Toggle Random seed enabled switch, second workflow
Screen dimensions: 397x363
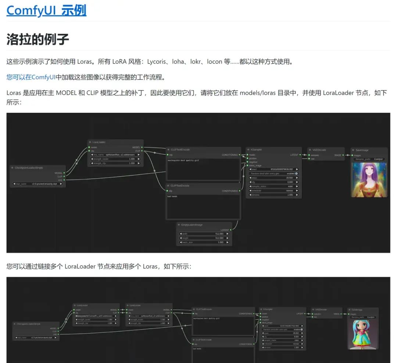click(x=301, y=329)
